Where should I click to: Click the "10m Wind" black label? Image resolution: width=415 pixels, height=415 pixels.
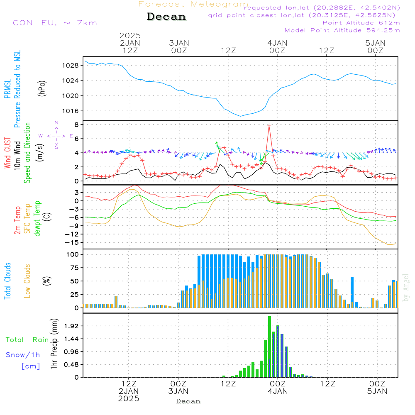point(17,155)
